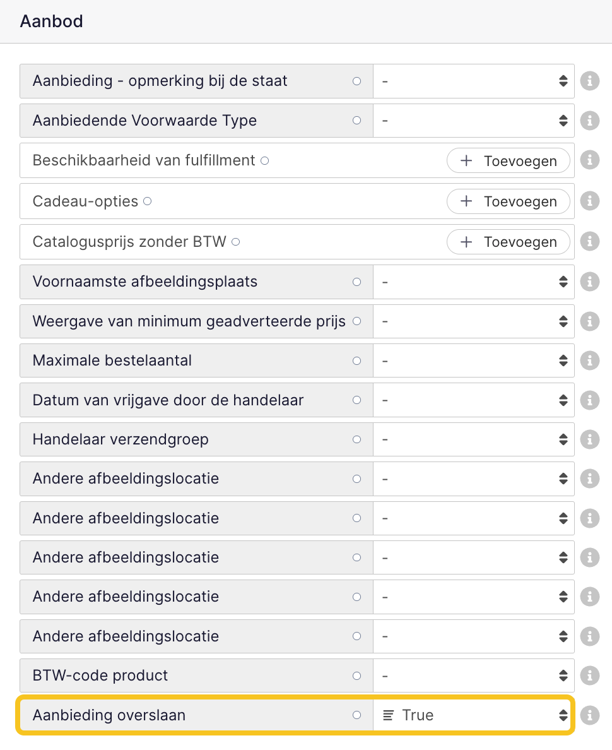Toggle circle on Datum van vrijgave door de handelaar
The image size is (612, 750).
pyautogui.click(x=356, y=400)
